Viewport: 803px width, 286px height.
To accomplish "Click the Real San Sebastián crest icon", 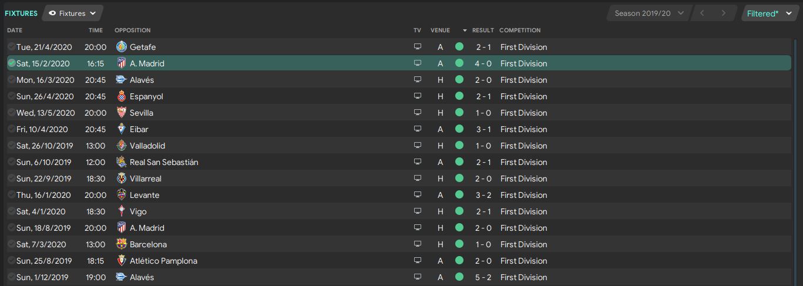I will tap(122, 162).
